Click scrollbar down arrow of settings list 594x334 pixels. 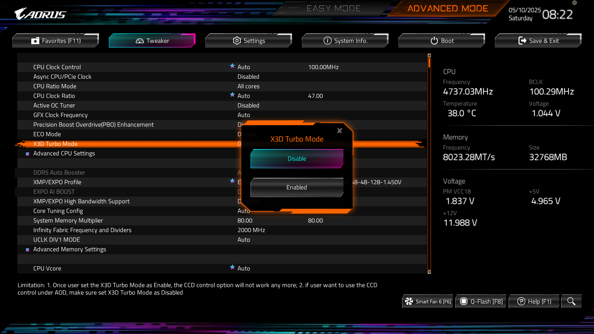point(429,272)
